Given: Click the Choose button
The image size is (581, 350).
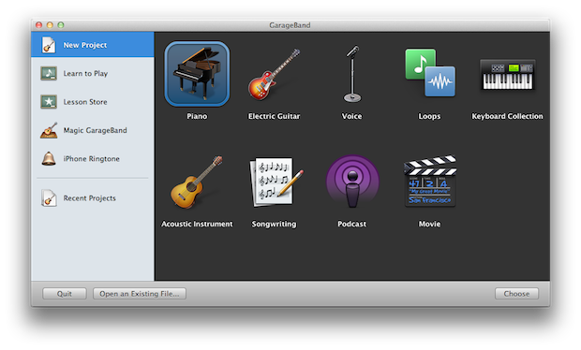Looking at the screenshot, I should [516, 294].
